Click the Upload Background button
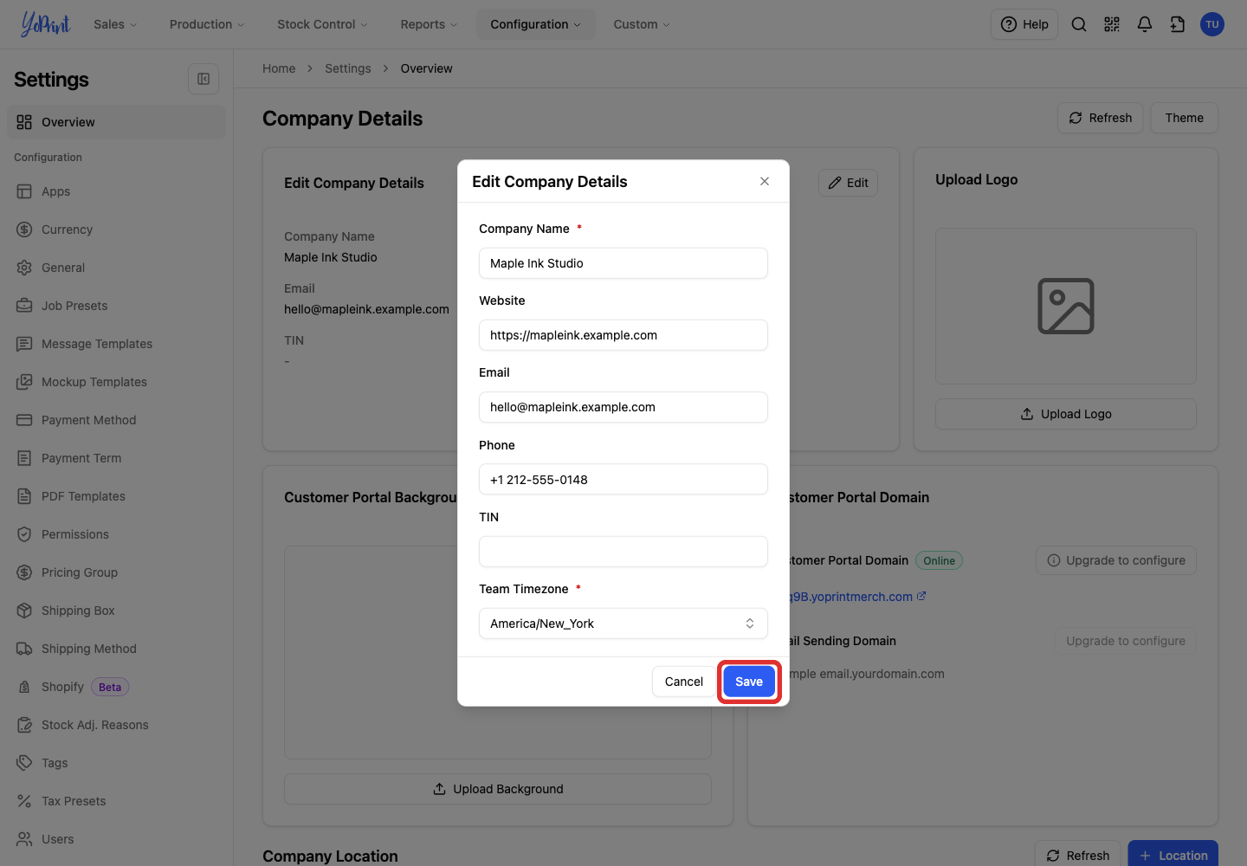The height and width of the screenshot is (866, 1247). (x=498, y=789)
